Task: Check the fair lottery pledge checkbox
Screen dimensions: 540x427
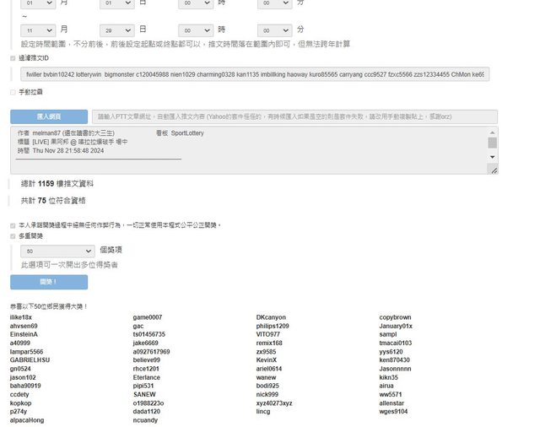Action: click(x=13, y=225)
